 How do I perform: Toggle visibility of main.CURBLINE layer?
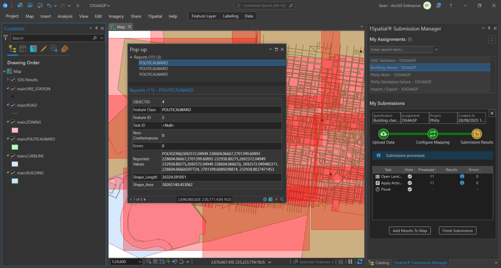point(13,156)
